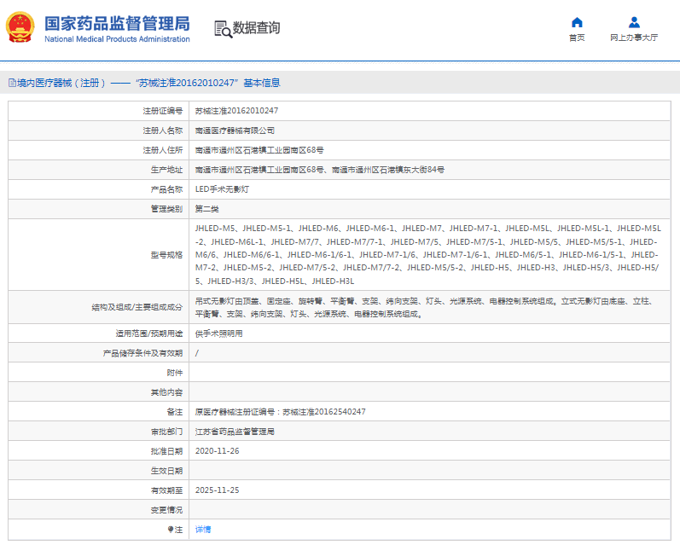Click the 数据查询 heading text
This screenshot has width=680, height=545.
[257, 28]
